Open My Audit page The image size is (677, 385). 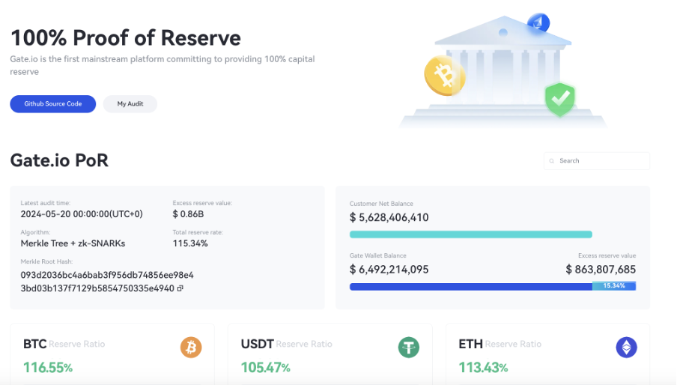[x=130, y=104]
